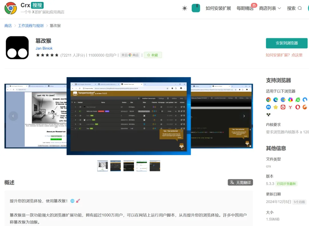
Task: Open the Crx搜搜 Chrome logo homepage
Action: 11,8
